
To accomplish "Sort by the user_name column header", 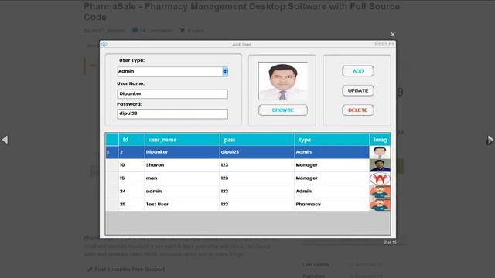I will pos(183,140).
